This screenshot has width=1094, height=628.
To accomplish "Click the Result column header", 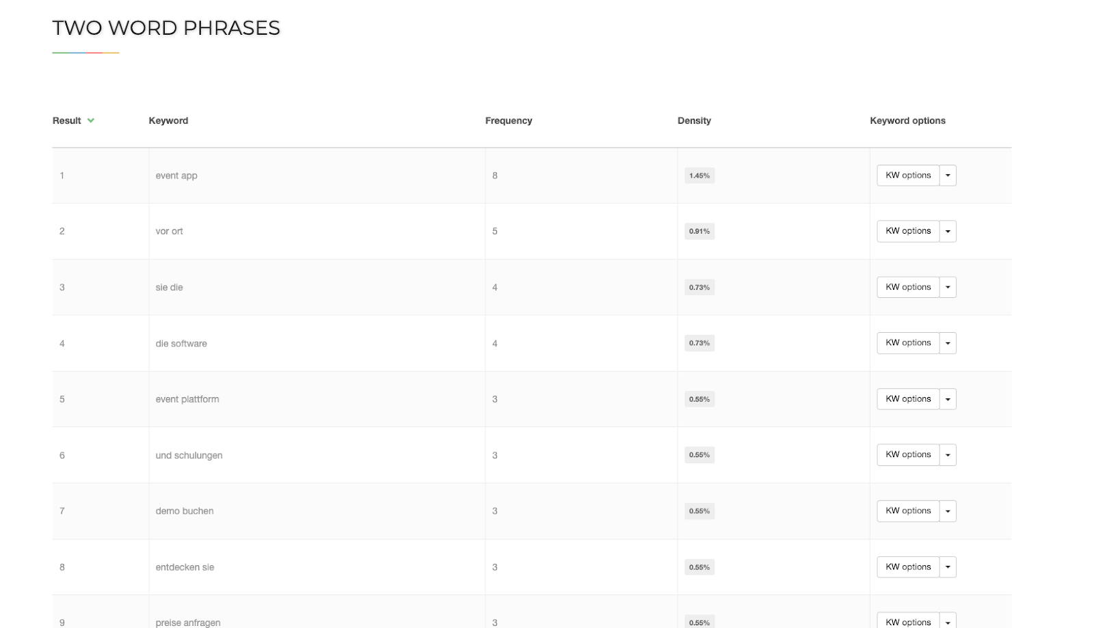I will click(67, 121).
